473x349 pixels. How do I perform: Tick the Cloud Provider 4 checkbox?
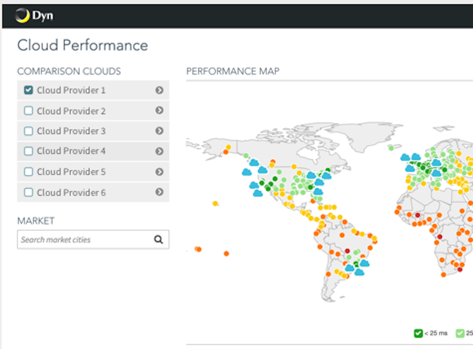(29, 151)
